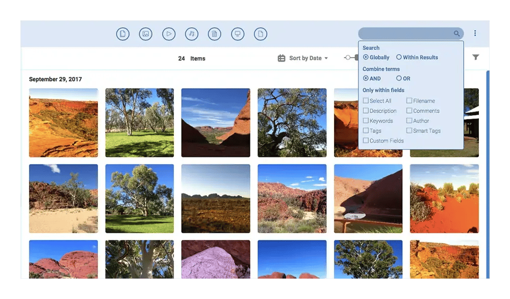Viewport: 510px width, 299px height.
Task: Click the calendar icon beside Sort by Date
Action: [282, 58]
